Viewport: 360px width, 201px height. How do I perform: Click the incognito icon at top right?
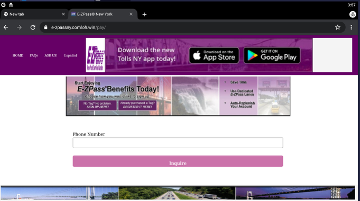[x=353, y=14]
